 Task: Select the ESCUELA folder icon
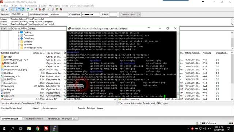coord(3,57)
